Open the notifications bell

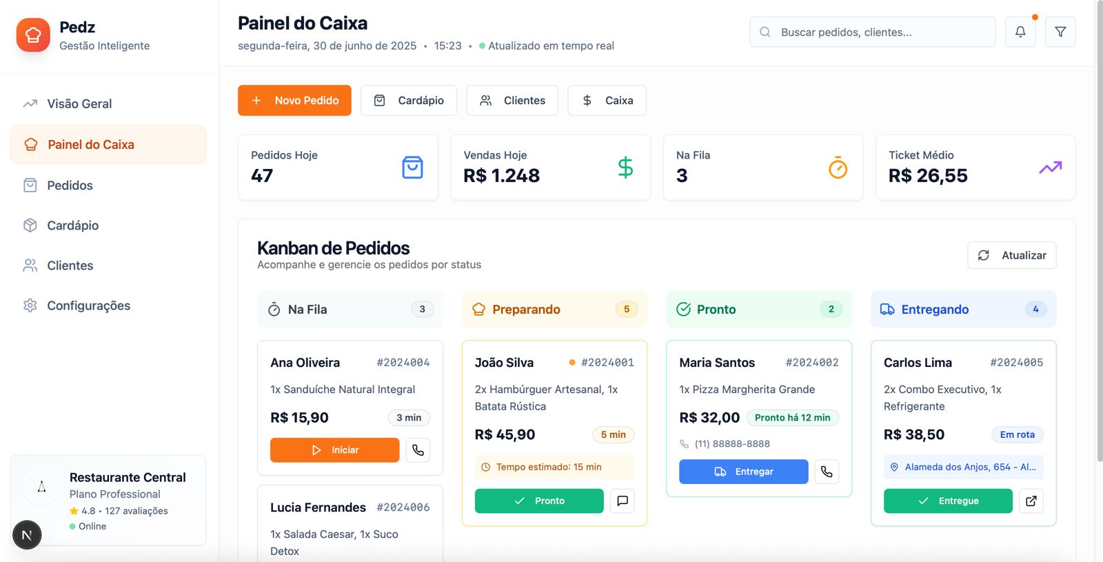[x=1020, y=32]
